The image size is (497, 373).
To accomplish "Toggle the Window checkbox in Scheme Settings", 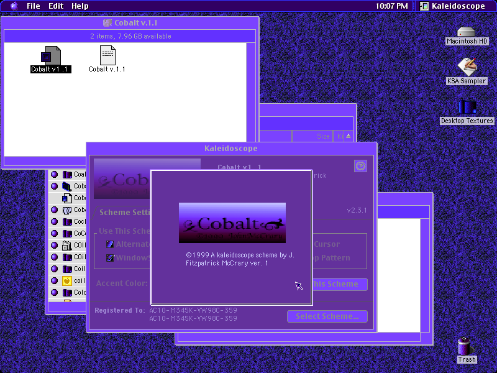I will tap(110, 257).
